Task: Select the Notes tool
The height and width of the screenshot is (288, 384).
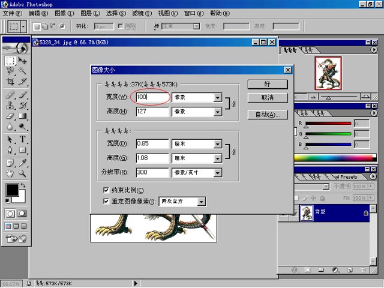Action: (x=10, y=163)
